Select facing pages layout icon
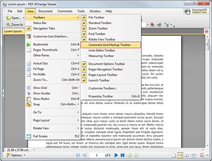The image size is (212, 161). click(187, 155)
